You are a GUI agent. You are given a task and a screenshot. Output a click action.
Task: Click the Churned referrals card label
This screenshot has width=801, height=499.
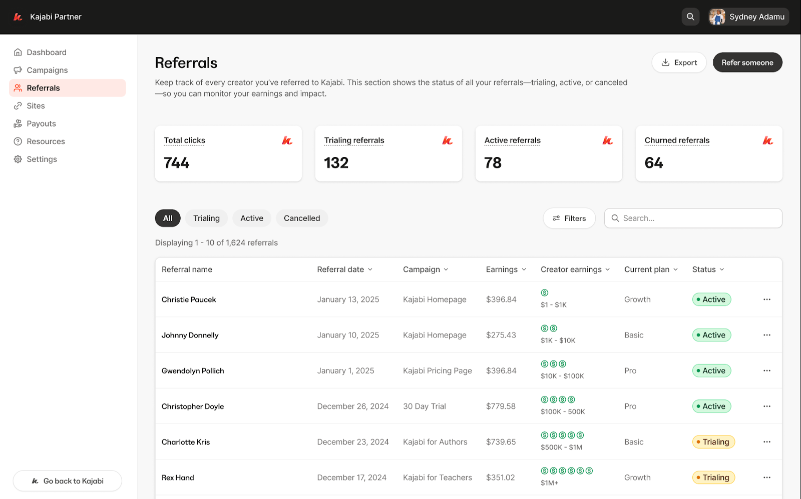pyautogui.click(x=677, y=140)
